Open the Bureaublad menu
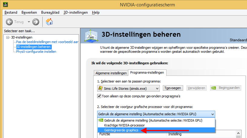 tap(50, 12)
